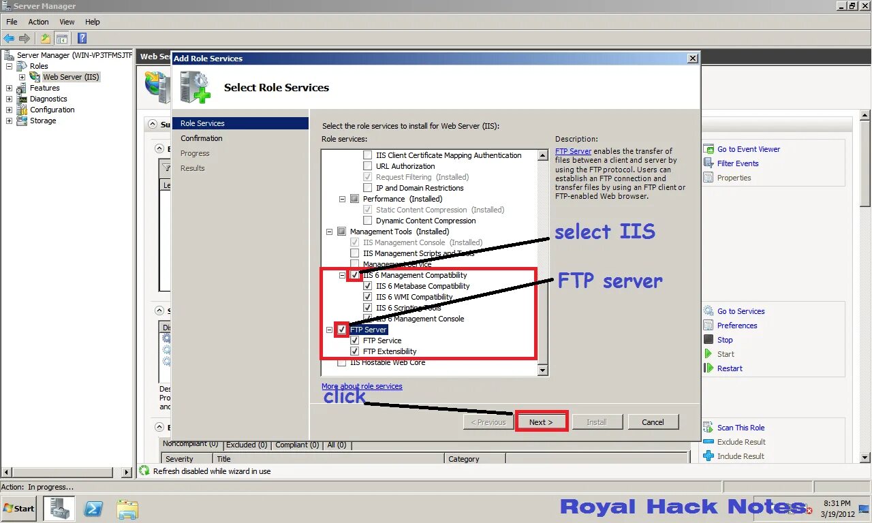The image size is (872, 523).
Task: Switch to the Excluded (0) tab
Action: click(x=247, y=445)
